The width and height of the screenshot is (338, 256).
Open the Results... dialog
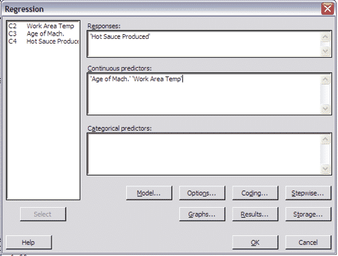coord(255,214)
